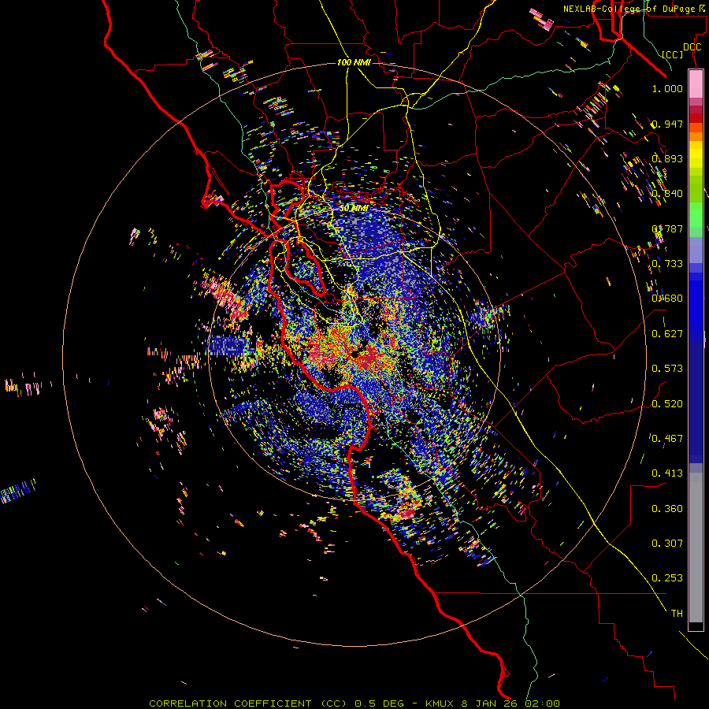Click the 0.733 scale value
709x709 pixels.
click(667, 264)
